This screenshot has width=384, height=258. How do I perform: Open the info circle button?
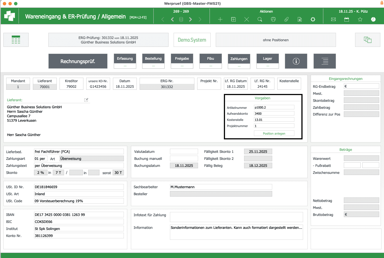pos(296,61)
